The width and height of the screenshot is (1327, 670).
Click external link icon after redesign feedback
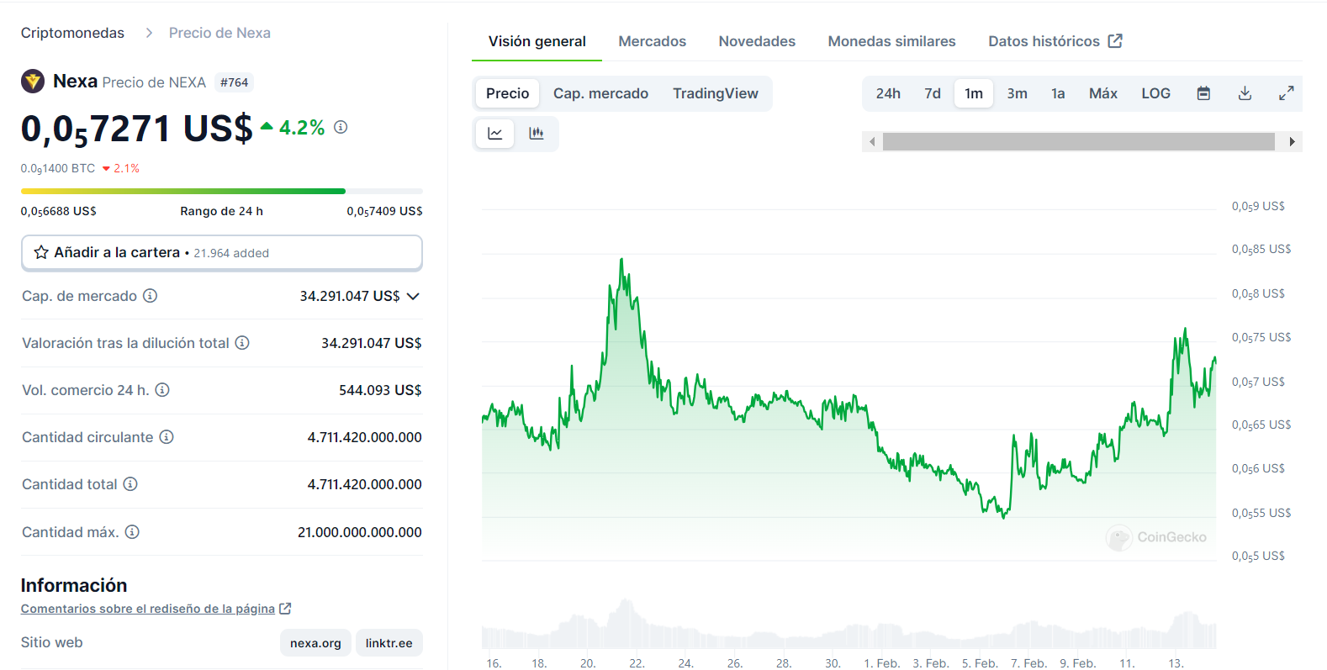coord(285,609)
